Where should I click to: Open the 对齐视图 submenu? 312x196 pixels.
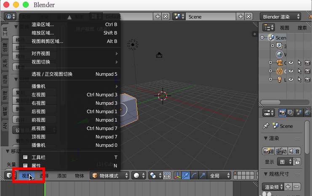point(70,53)
